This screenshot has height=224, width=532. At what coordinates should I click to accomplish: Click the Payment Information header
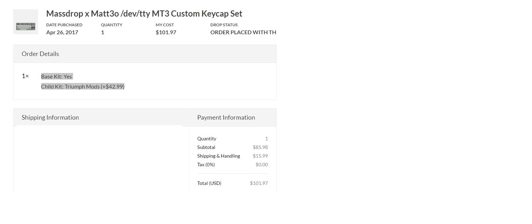click(226, 118)
